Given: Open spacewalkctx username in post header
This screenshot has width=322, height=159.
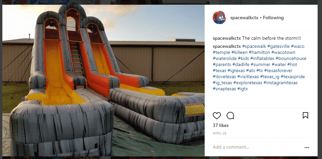Looking at the screenshot, I should click(x=244, y=18).
